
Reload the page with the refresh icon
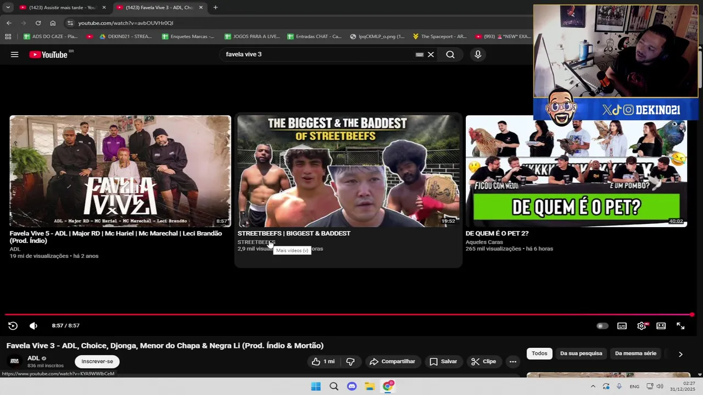[38, 23]
